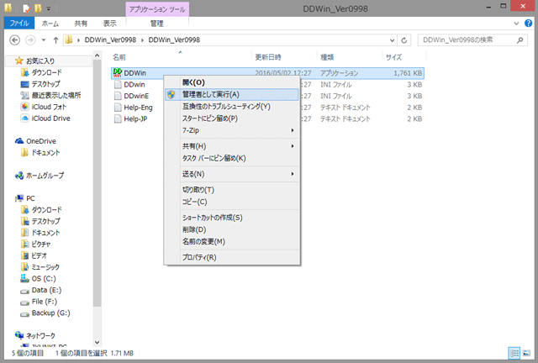Choose 管理者として実行(A)
The image size is (538, 363).
[x=232, y=94]
